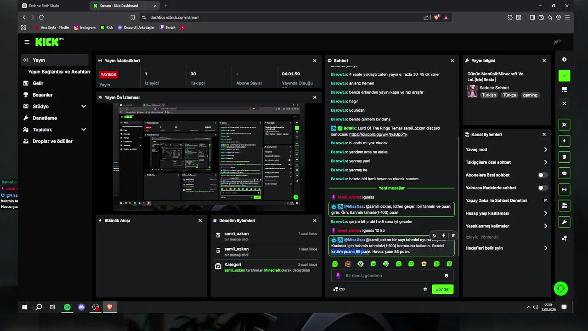Click trash icon of first deleted message entry
The height and width of the screenshot is (331, 588).
point(218,235)
